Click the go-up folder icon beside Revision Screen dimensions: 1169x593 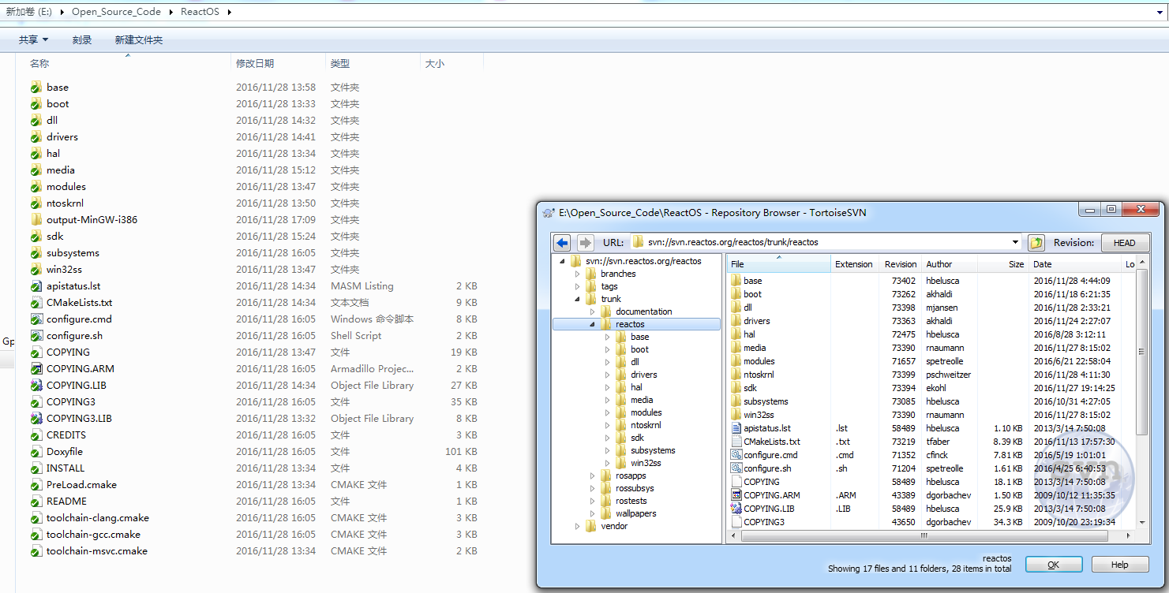[x=1036, y=243]
